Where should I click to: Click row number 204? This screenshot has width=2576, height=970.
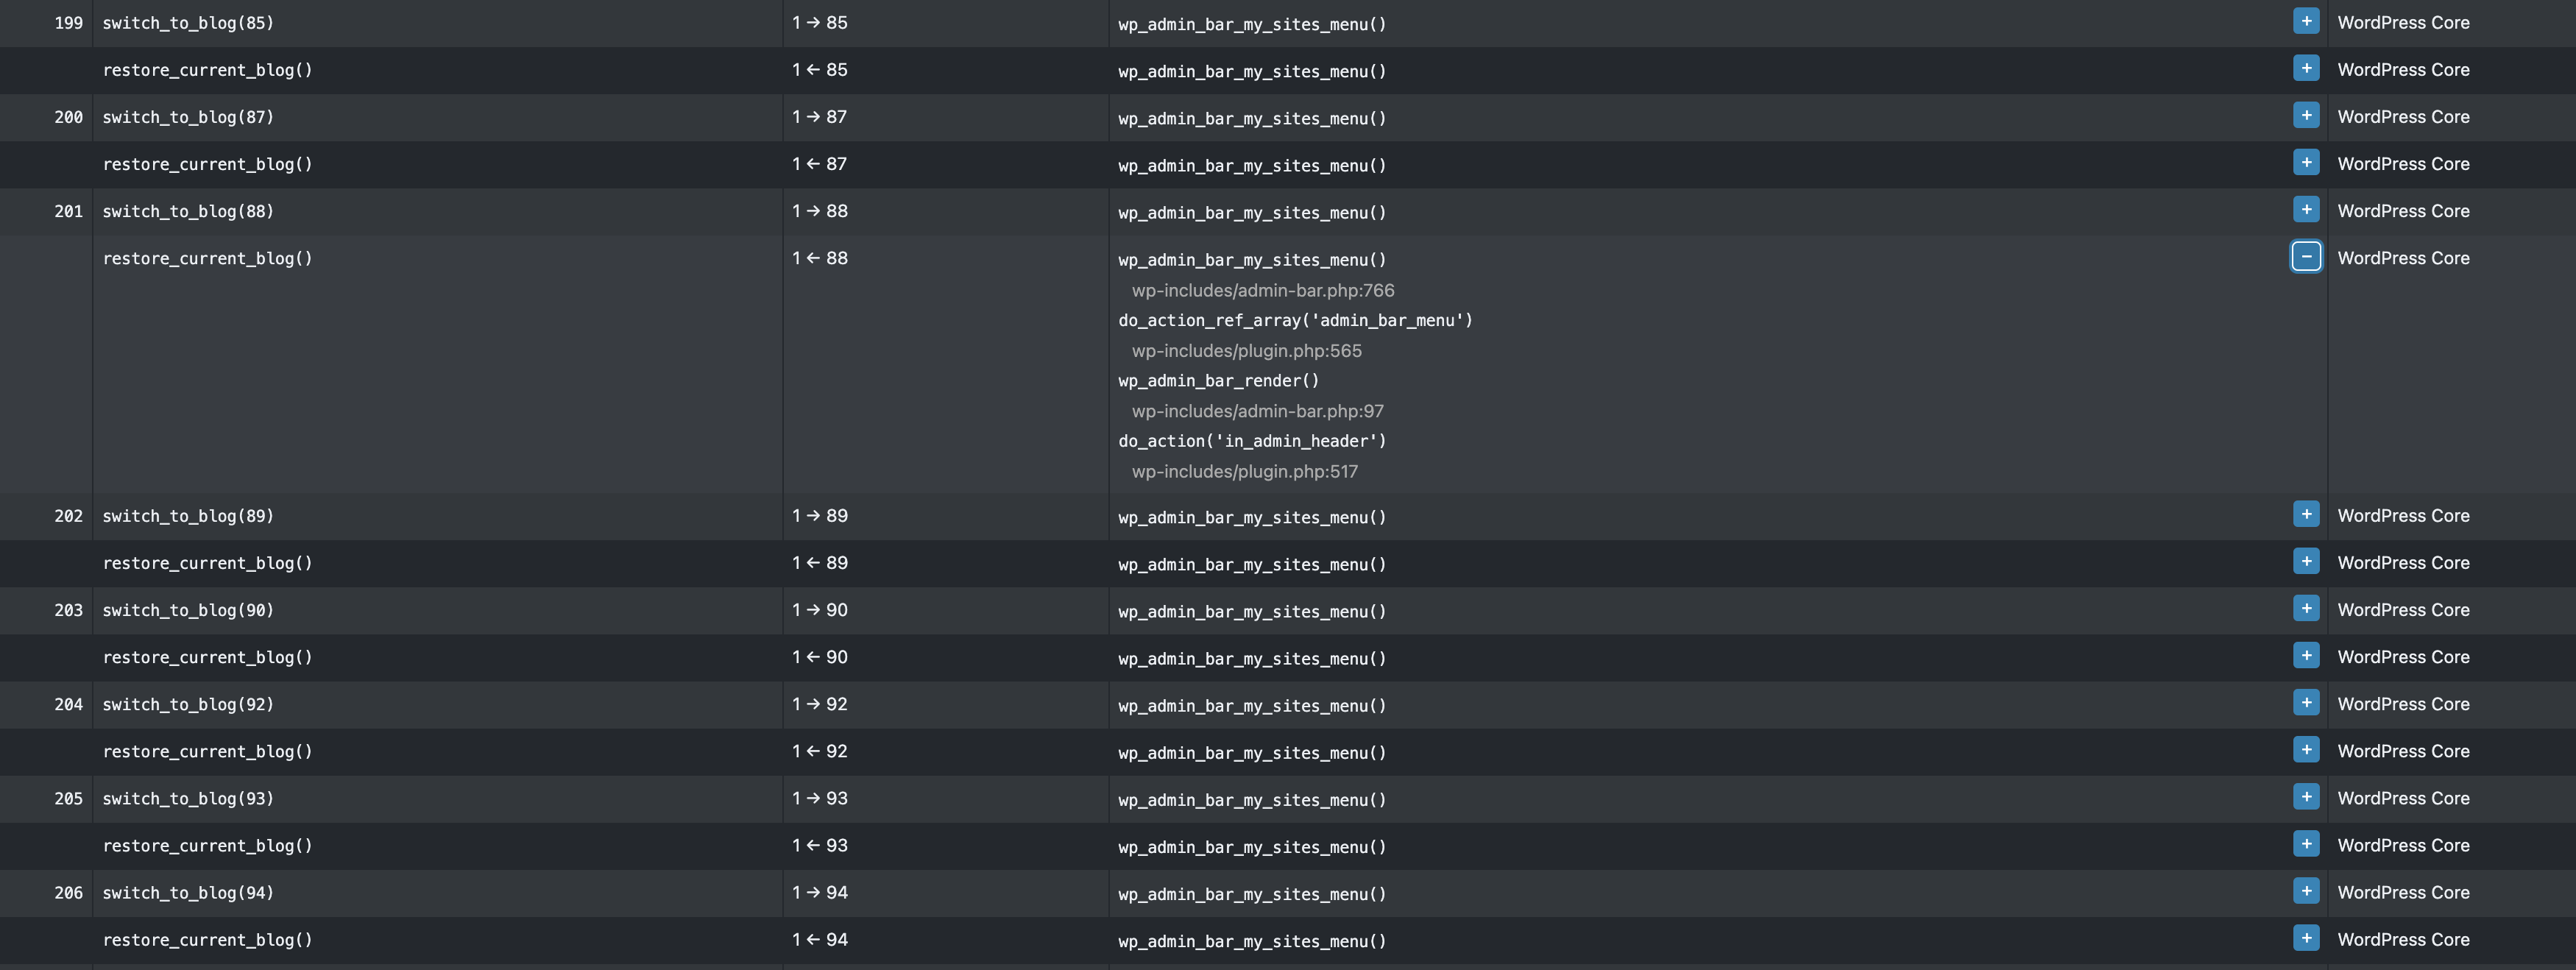[x=69, y=704]
